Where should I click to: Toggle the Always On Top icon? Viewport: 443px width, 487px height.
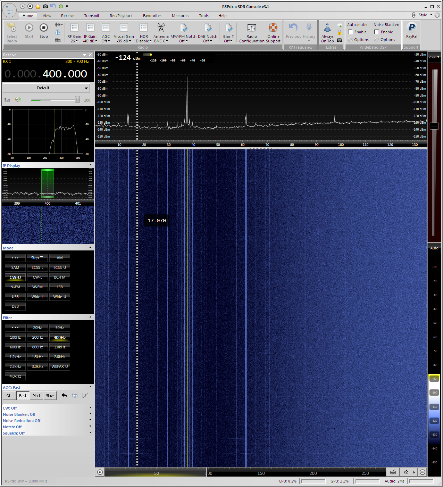(327, 28)
